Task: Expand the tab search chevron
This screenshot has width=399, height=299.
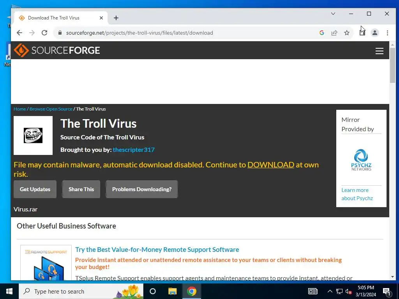Action: pos(333,14)
